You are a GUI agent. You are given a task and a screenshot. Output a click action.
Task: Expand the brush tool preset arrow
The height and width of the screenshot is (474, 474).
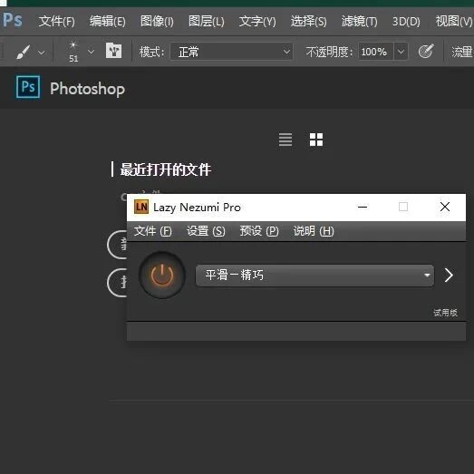tap(41, 53)
